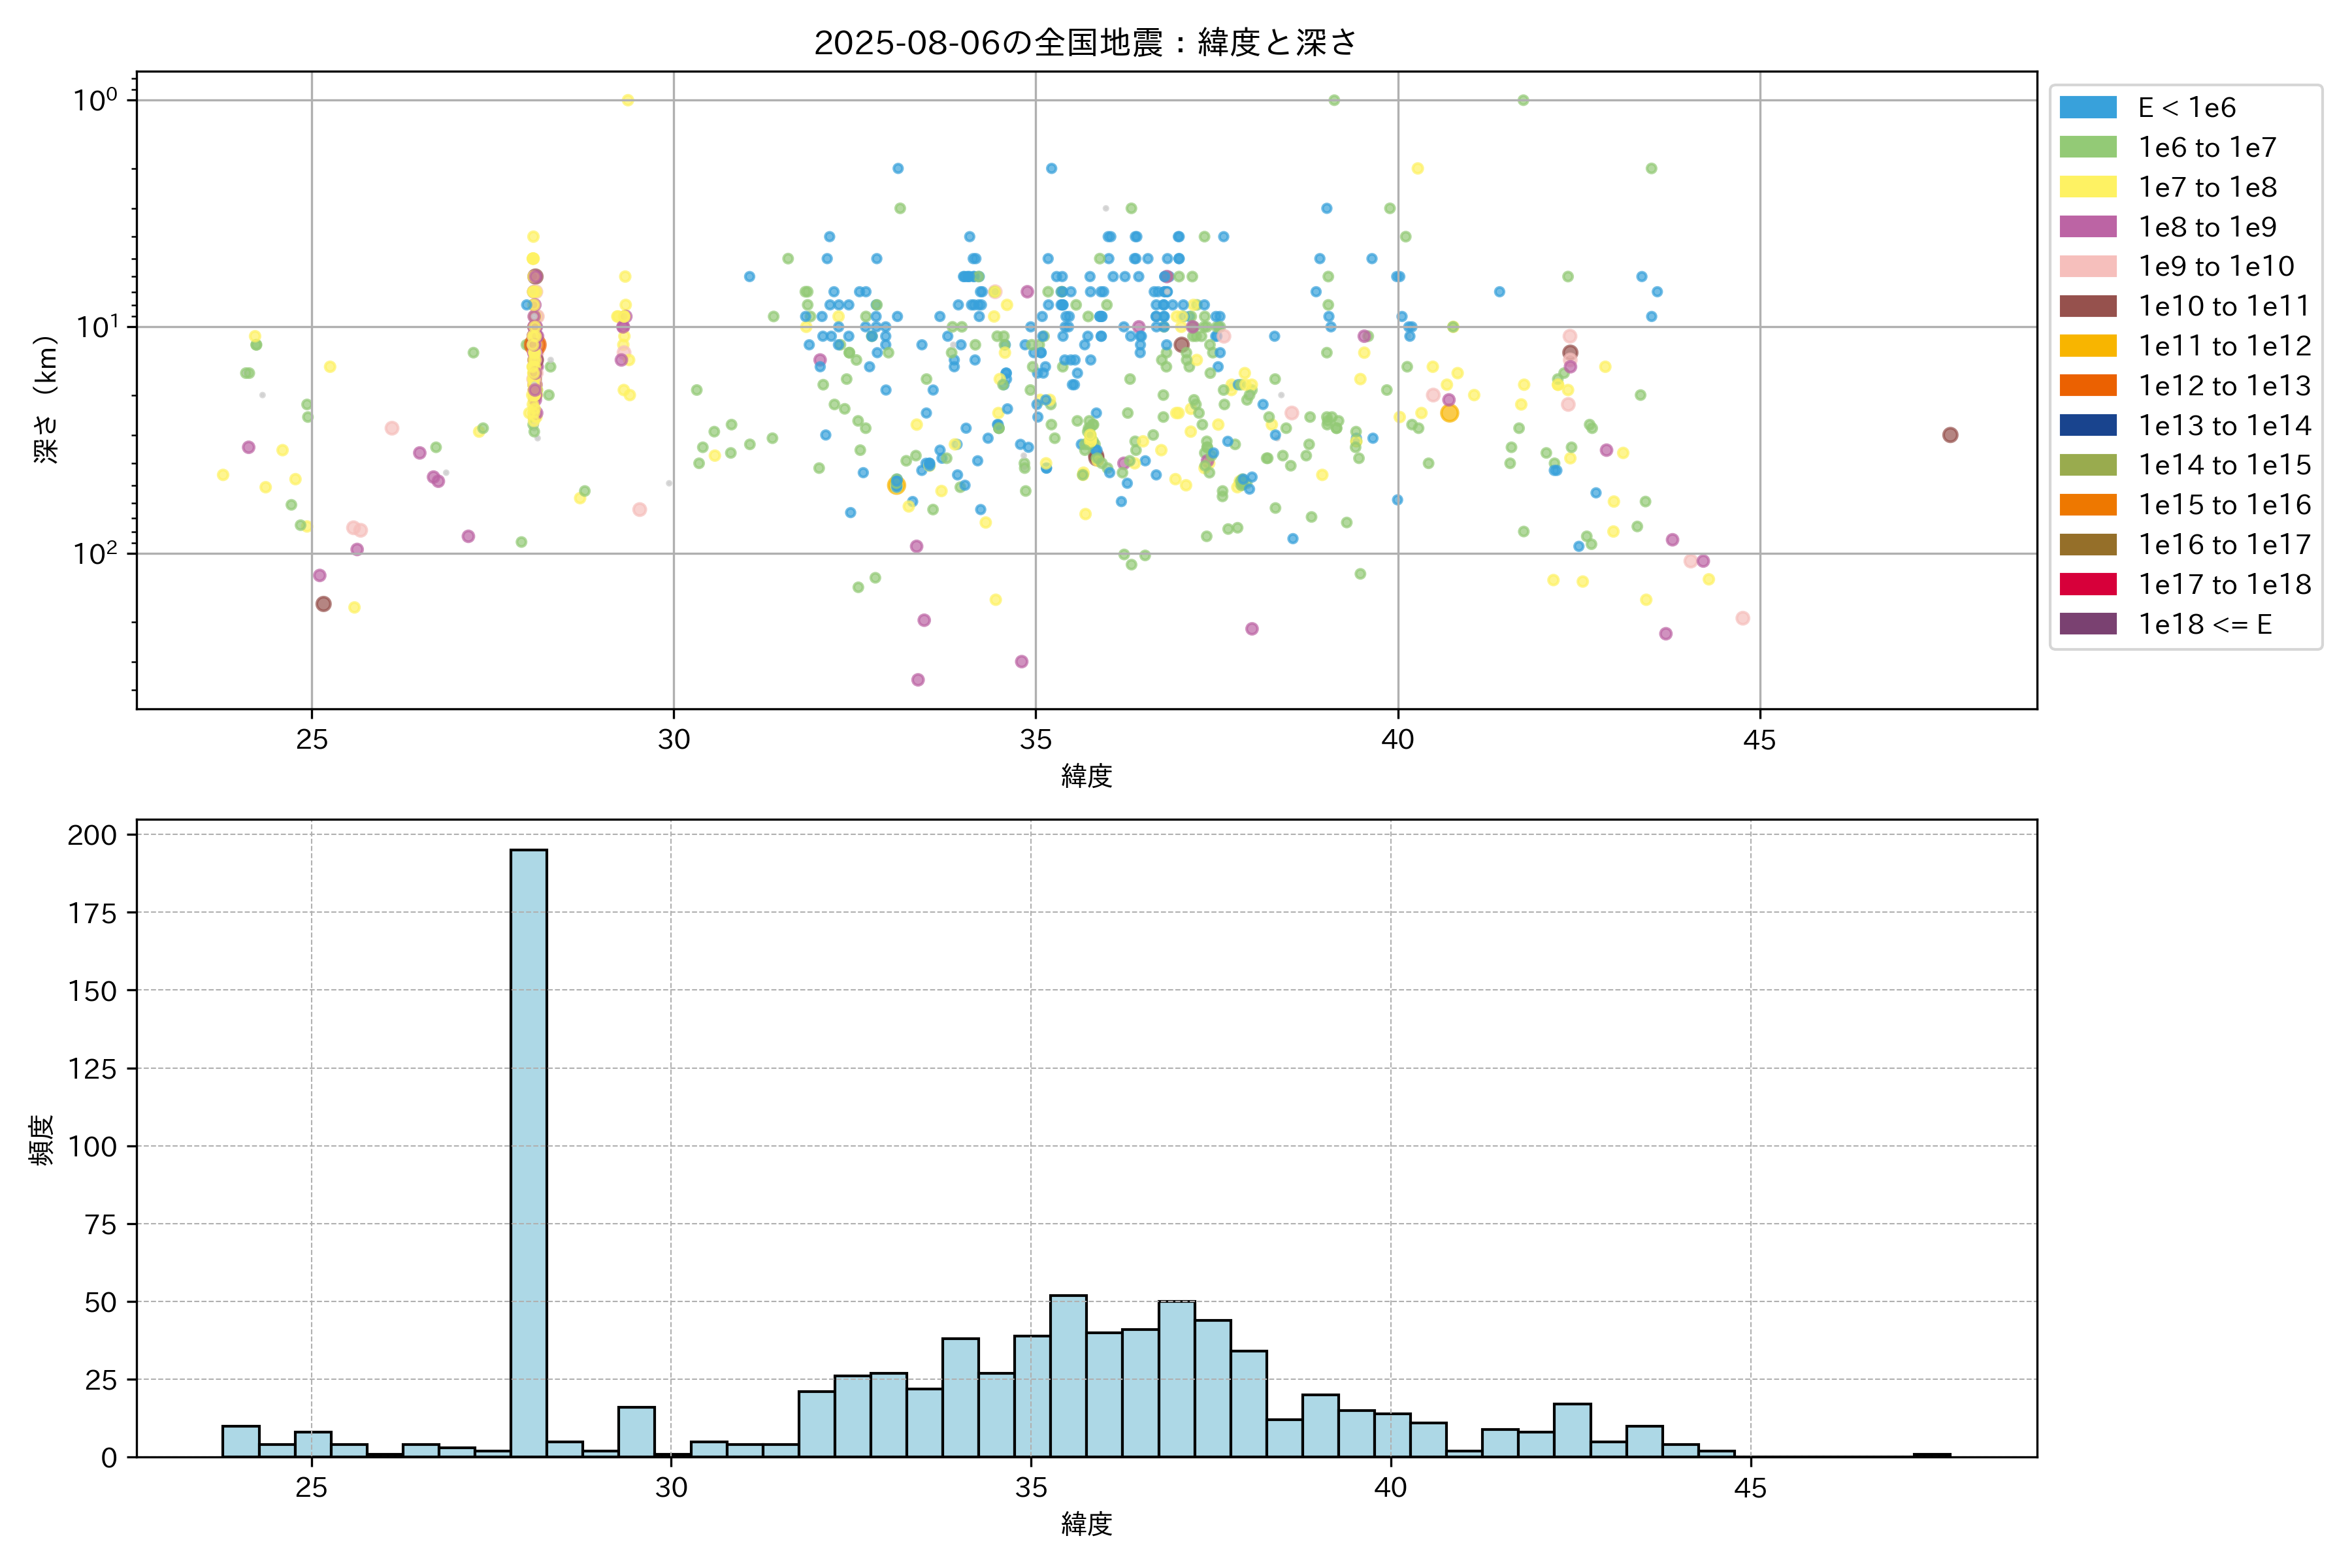Click the 頻度 y-axis label on the histogram
2352x1568 pixels.
(42, 1140)
